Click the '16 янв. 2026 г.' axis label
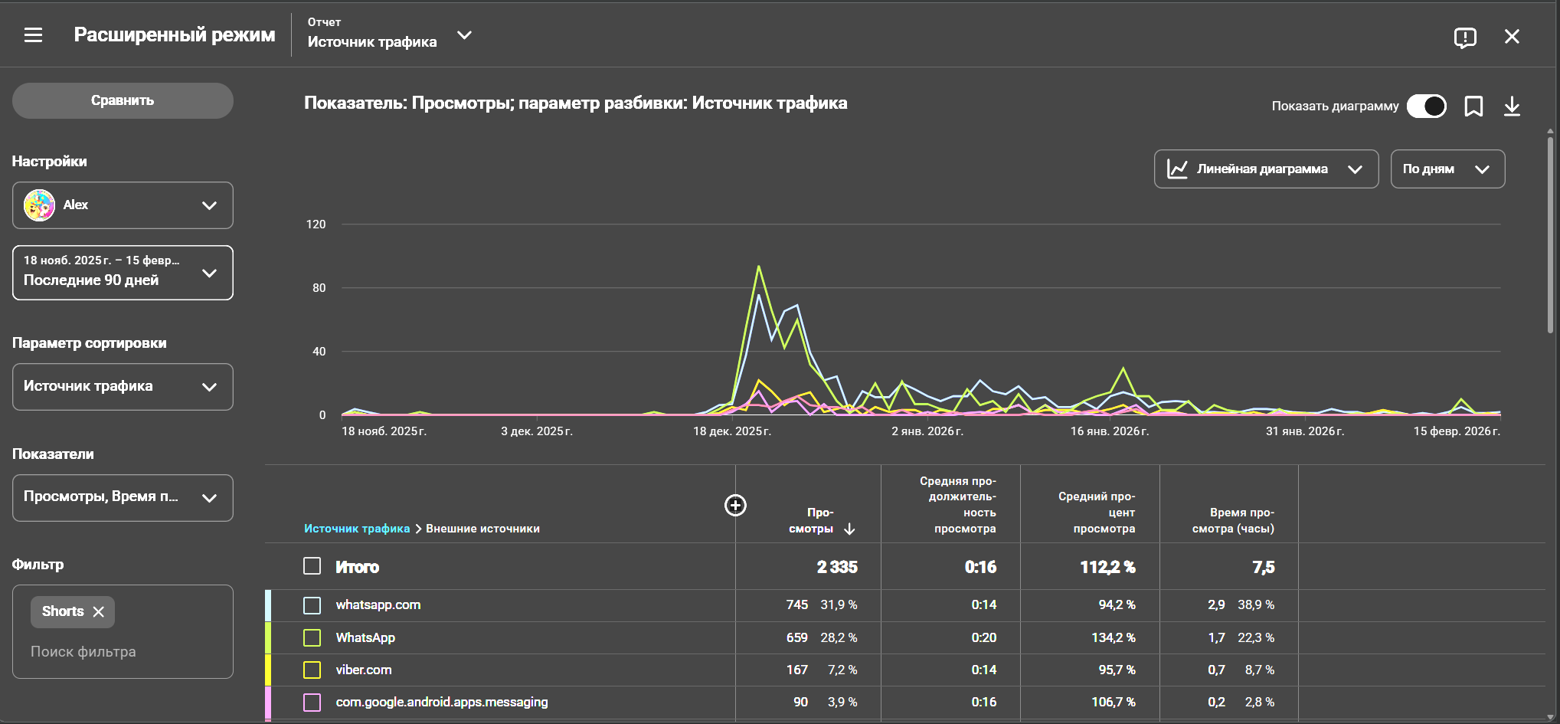 point(1110,431)
